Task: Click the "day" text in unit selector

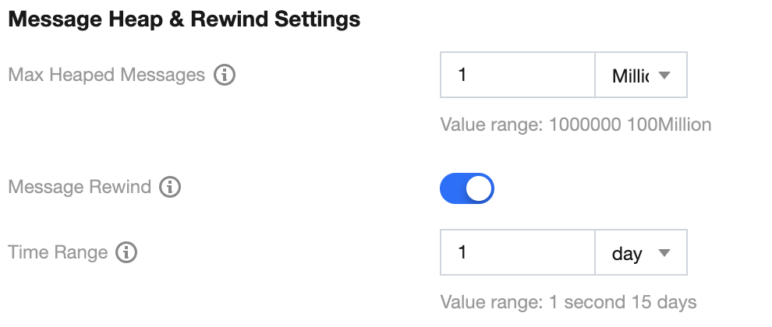Action: point(627,254)
